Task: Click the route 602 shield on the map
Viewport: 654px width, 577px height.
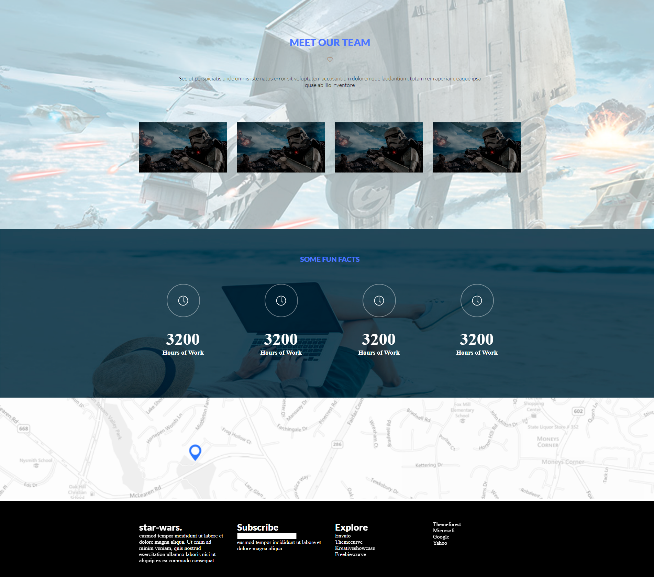Action: pos(578,411)
